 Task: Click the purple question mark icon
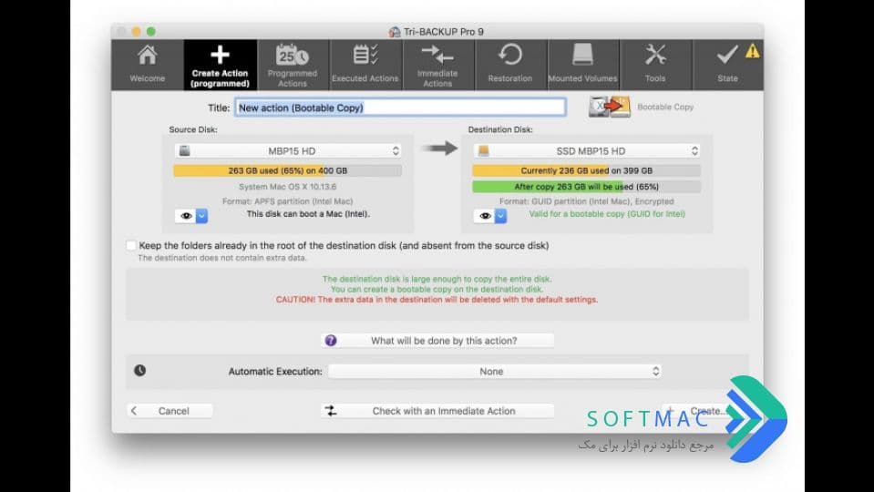(x=331, y=341)
